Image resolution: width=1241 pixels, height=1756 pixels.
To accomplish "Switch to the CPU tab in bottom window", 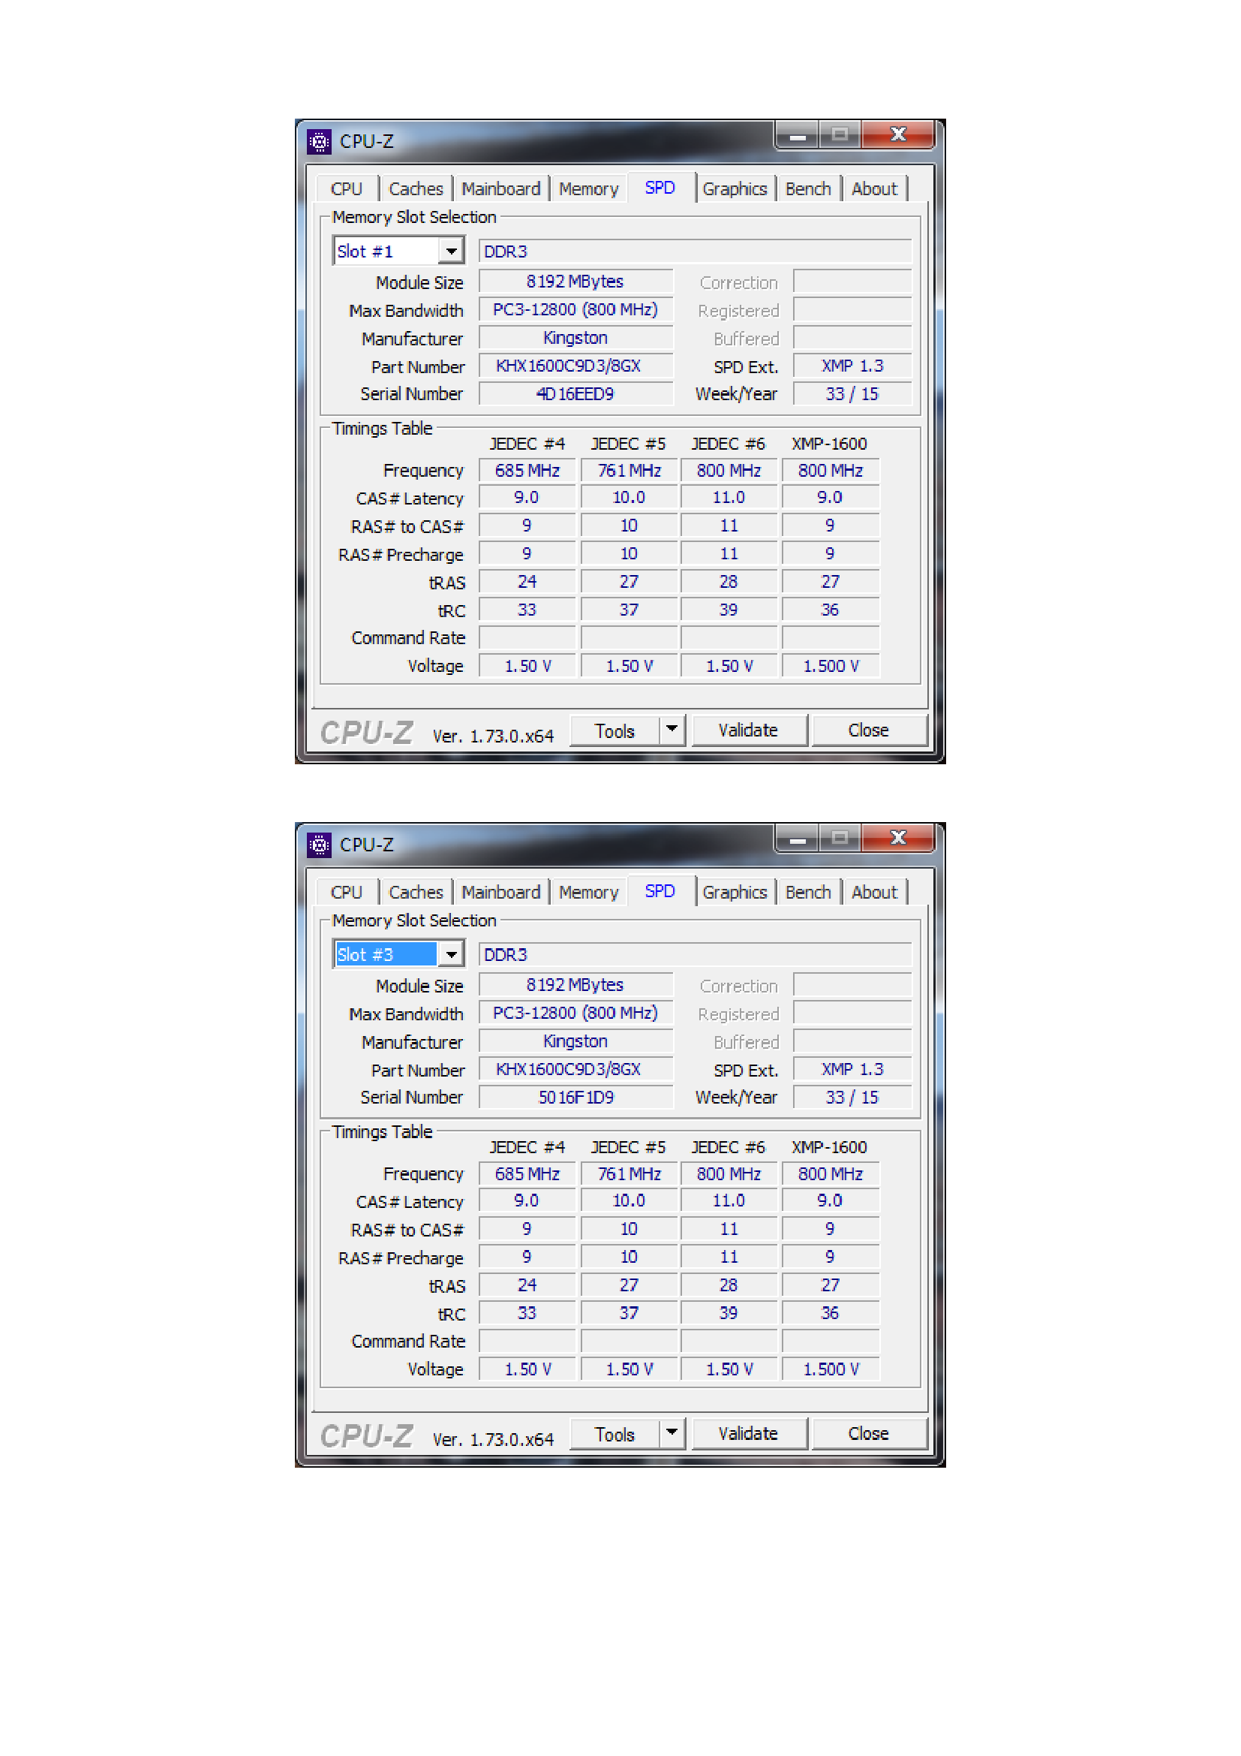I will 347,893.
